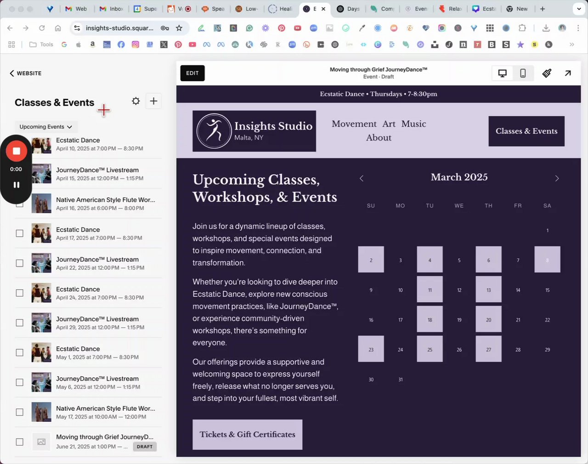Open Facebook bookmark
This screenshot has width=588, height=464.
pos(121,45)
